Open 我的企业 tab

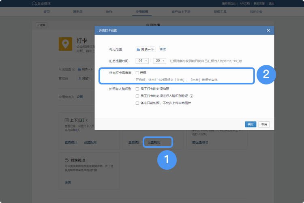(256, 12)
